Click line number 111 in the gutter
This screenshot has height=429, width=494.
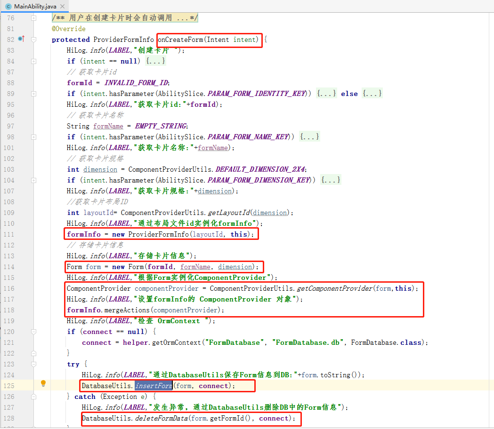tap(8, 234)
